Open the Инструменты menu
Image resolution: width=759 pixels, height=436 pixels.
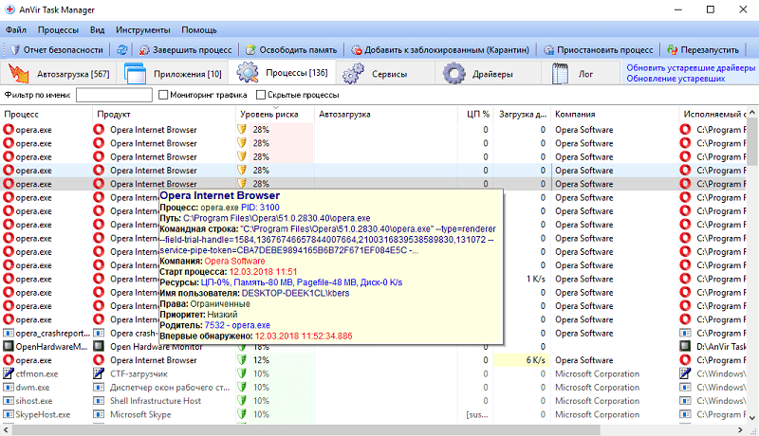pyautogui.click(x=143, y=30)
